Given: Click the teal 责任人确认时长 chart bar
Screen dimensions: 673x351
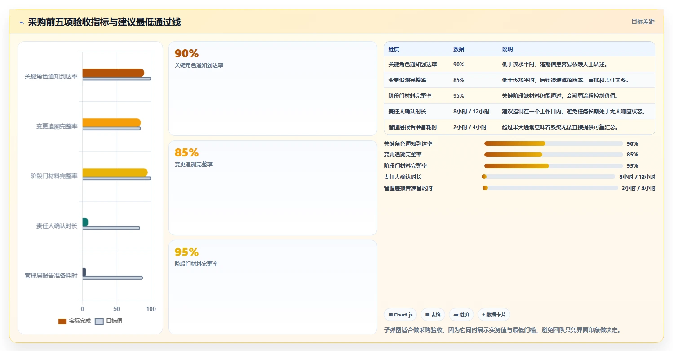Looking at the screenshot, I should [x=85, y=222].
